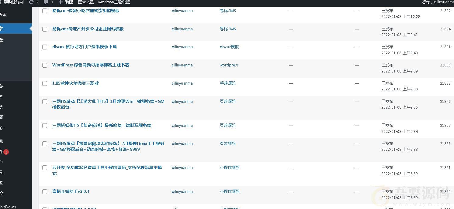Viewport: 454px width, 209px height.
Task: Filter by the discuz模板 category
Action: (229, 47)
